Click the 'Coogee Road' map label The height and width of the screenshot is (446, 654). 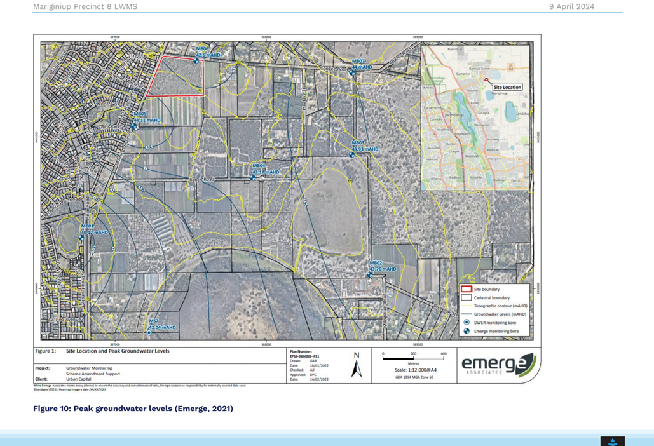(x=334, y=69)
